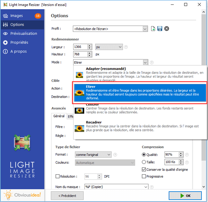The image size is (208, 202).
Task: Click the Précédent button
Action: tap(67, 196)
